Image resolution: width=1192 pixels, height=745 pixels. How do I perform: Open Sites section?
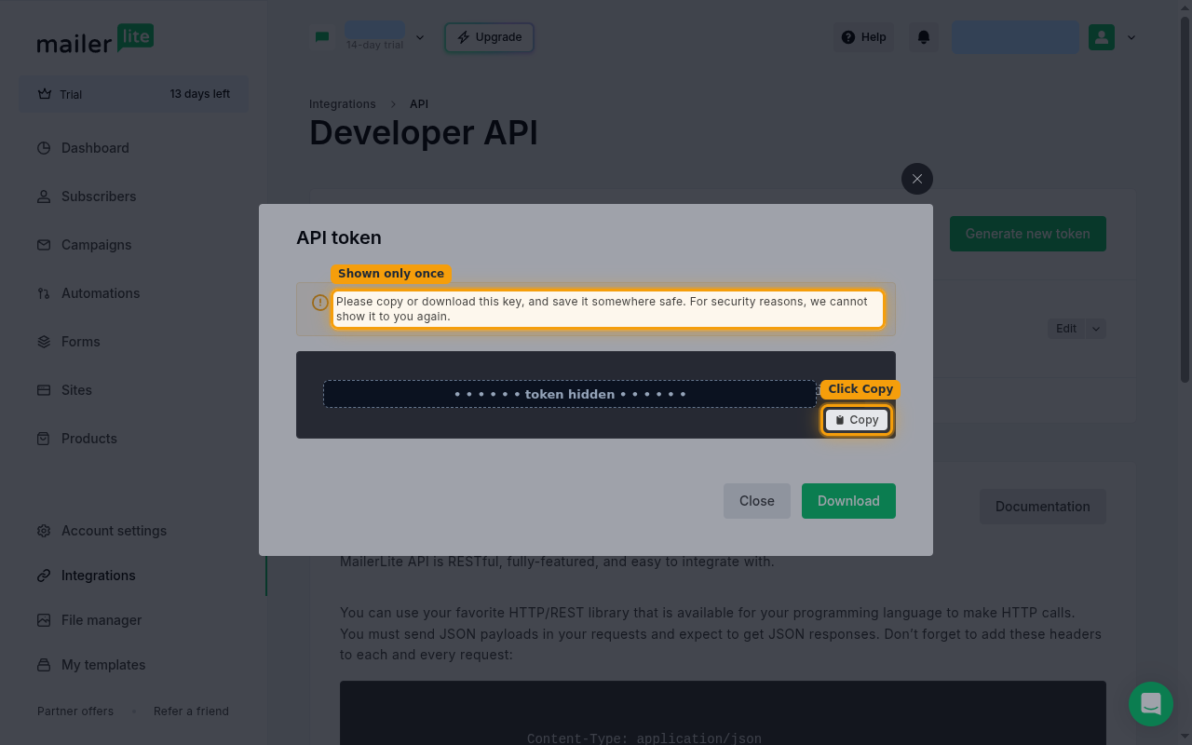(76, 390)
